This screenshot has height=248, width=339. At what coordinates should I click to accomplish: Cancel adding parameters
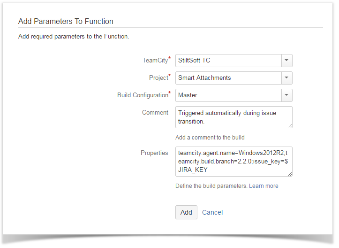click(x=212, y=212)
